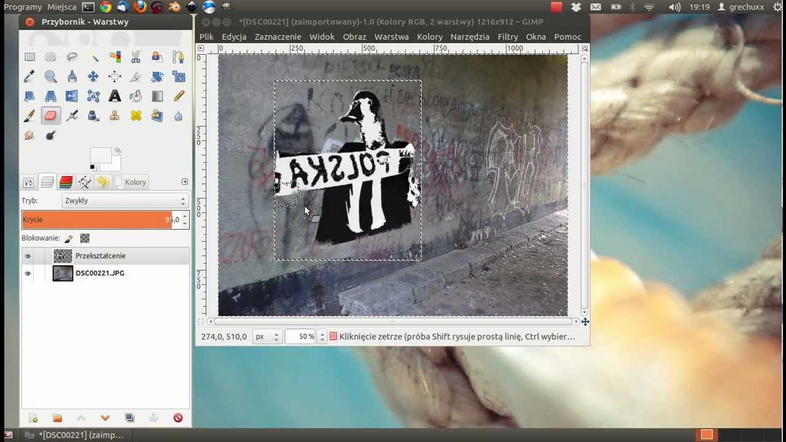Select the Crop tool
Screen dimensions: 786x442
coord(136,77)
